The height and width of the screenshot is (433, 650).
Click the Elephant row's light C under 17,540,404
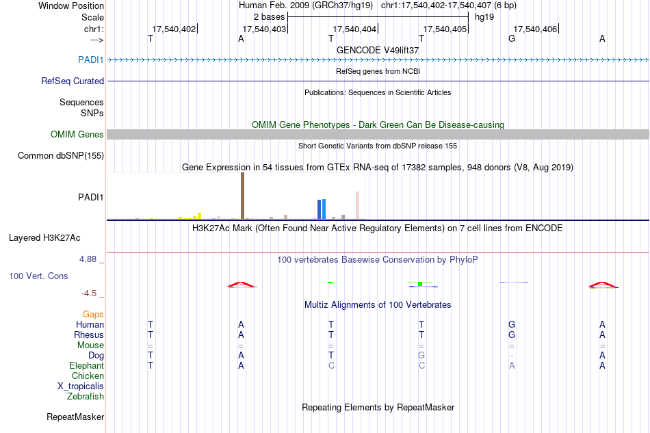(331, 365)
